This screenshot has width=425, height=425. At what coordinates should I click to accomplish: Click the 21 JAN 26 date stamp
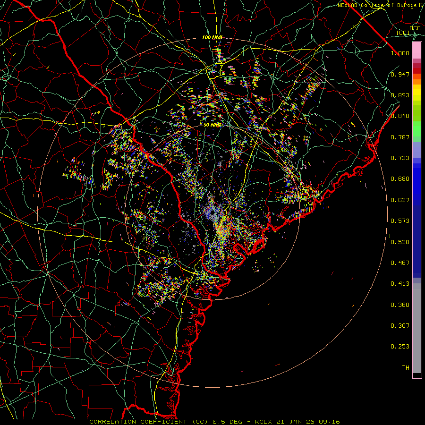tap(295, 422)
